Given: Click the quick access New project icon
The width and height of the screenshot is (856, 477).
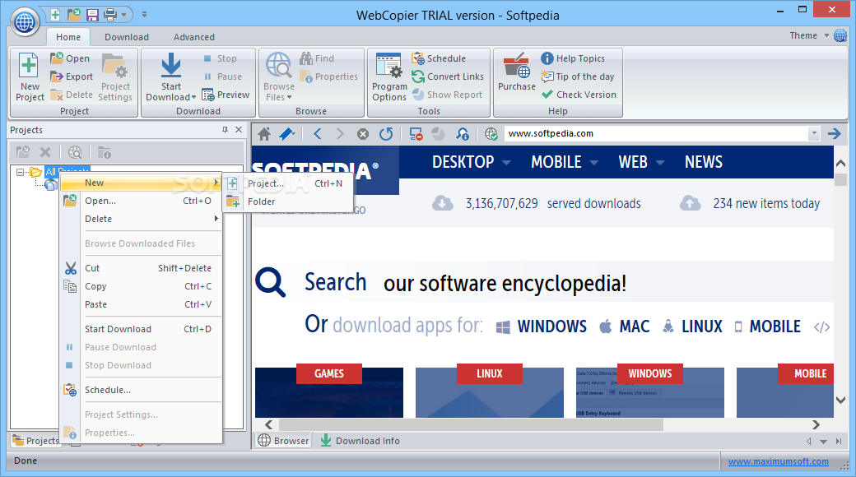Looking at the screenshot, I should [55, 14].
